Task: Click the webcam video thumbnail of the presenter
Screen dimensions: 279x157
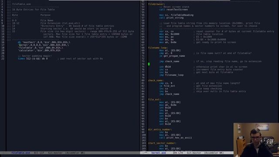Action: click(x=256, y=140)
